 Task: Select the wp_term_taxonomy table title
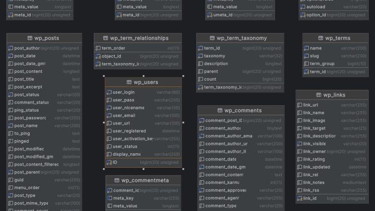point(242,38)
